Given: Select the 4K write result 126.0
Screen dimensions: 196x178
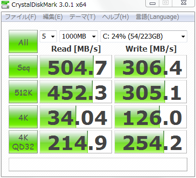Looking at the screenshot, I should (x=151, y=117).
